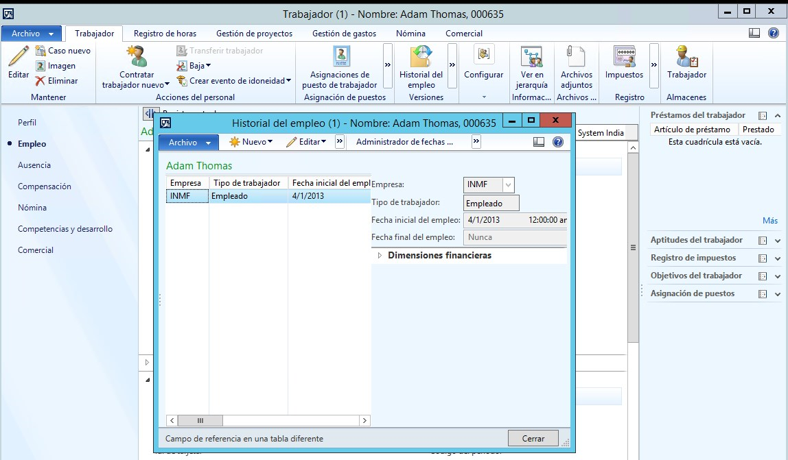Collapse Préstamos del trabajador factbox
Image resolution: width=788 pixels, height=460 pixels.
778,115
